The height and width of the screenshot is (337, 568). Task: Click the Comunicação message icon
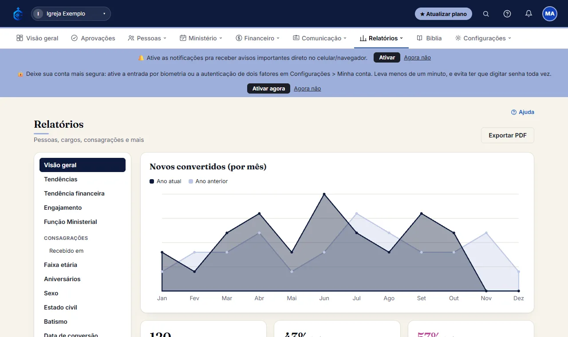(296, 38)
